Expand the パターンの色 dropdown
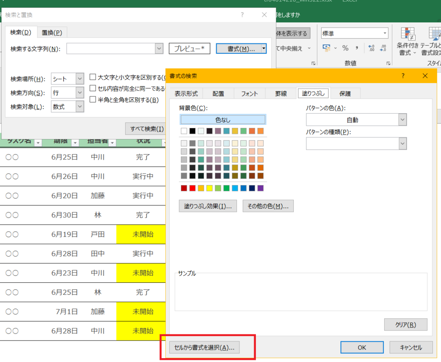Image resolution: width=441 pixels, height=362 pixels. (x=402, y=120)
